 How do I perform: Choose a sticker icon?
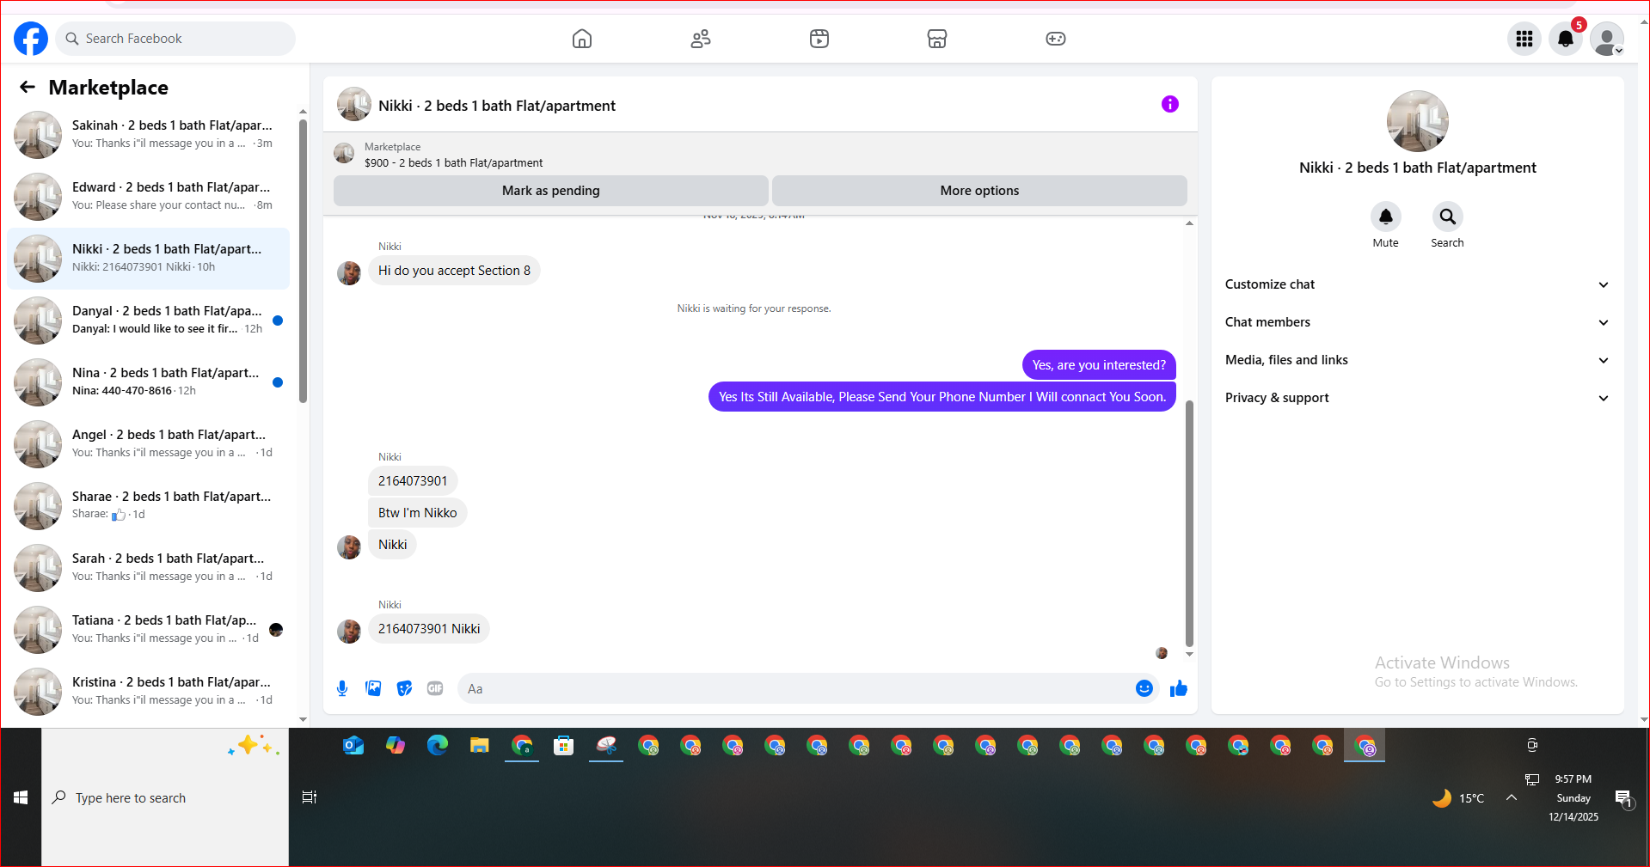tap(404, 688)
